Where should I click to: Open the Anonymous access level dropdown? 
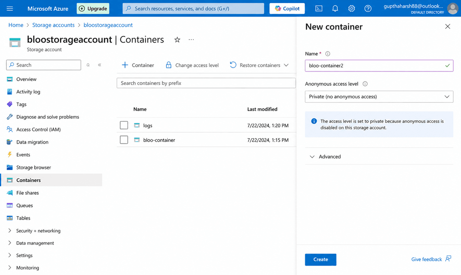(379, 96)
